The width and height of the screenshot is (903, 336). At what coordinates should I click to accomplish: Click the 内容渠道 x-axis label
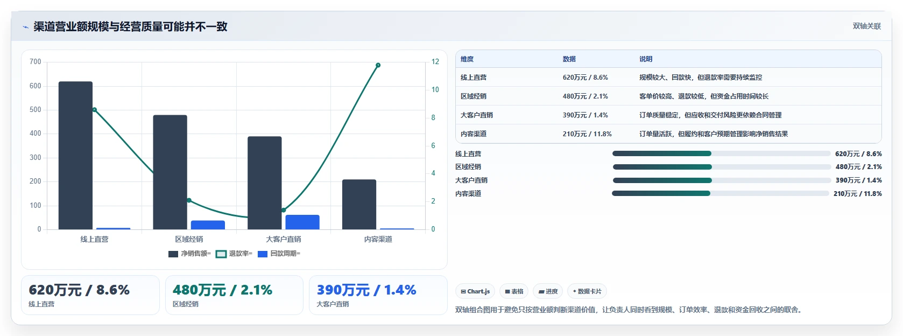[378, 239]
